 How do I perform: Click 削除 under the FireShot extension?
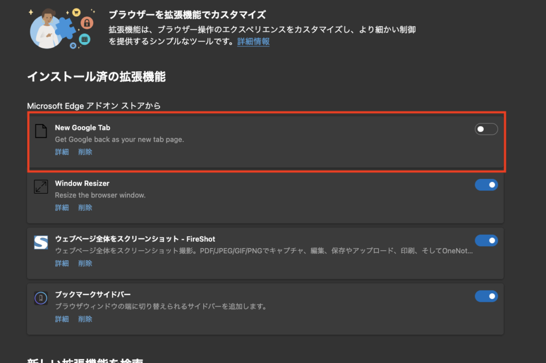pos(85,263)
